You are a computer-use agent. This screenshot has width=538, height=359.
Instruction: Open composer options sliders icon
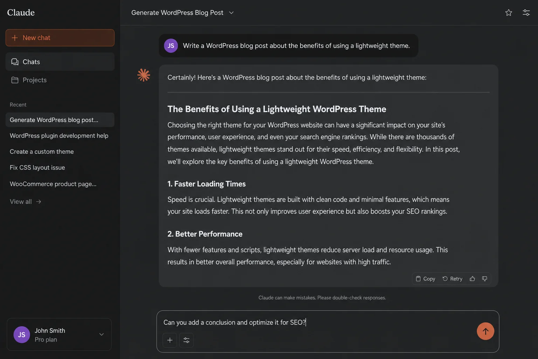(186, 340)
